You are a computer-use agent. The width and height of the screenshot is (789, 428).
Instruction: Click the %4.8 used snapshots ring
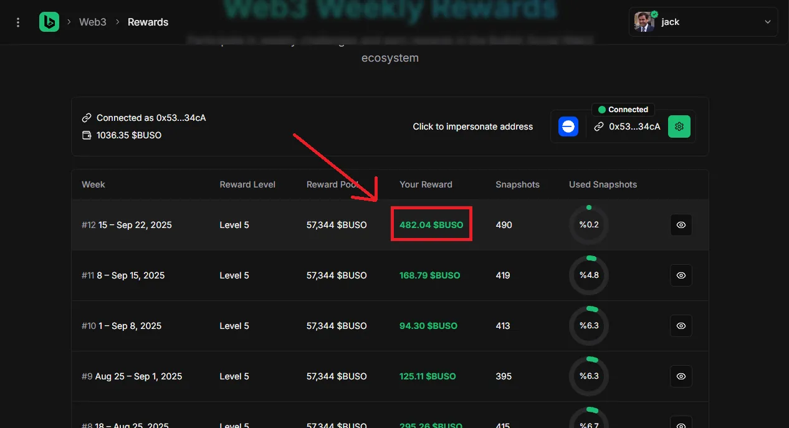click(x=589, y=275)
